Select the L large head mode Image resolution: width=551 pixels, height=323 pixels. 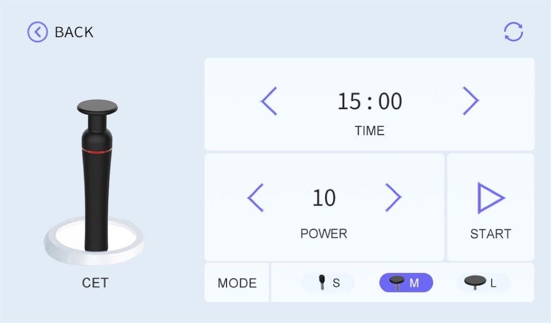click(x=483, y=283)
